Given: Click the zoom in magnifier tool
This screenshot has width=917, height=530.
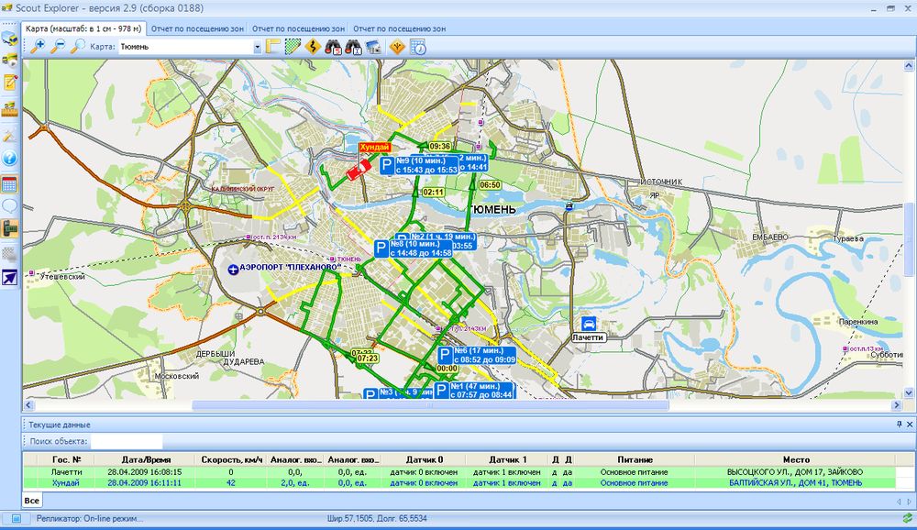Looking at the screenshot, I should tap(38, 47).
